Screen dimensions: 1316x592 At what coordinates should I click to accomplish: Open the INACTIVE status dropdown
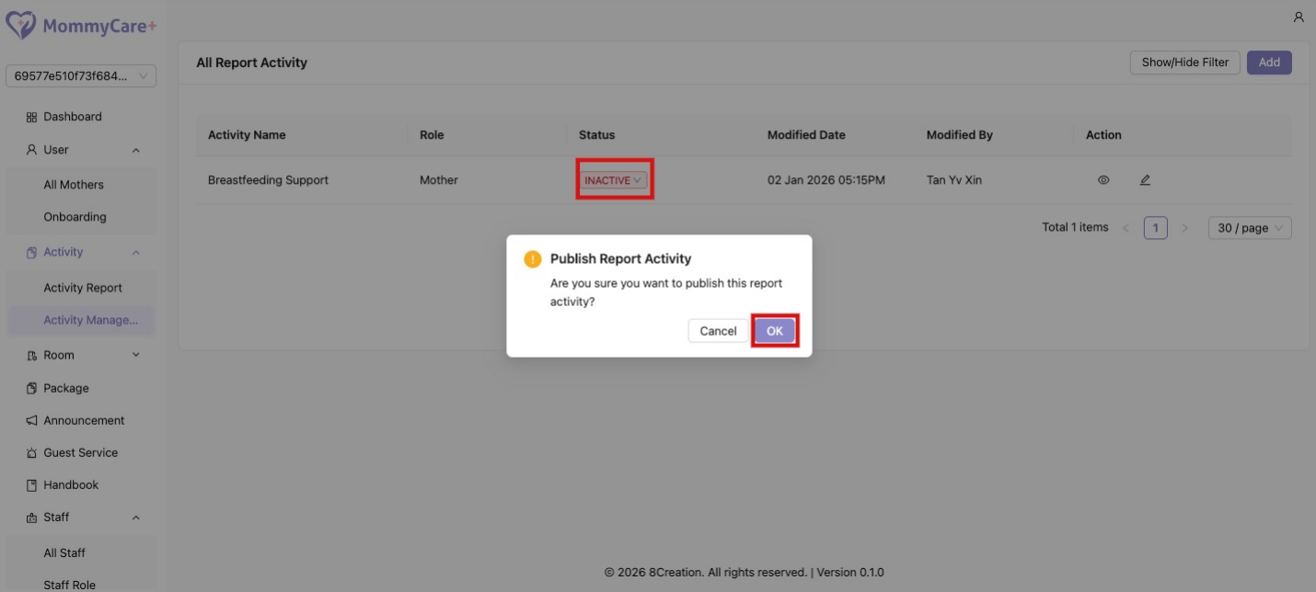[614, 180]
